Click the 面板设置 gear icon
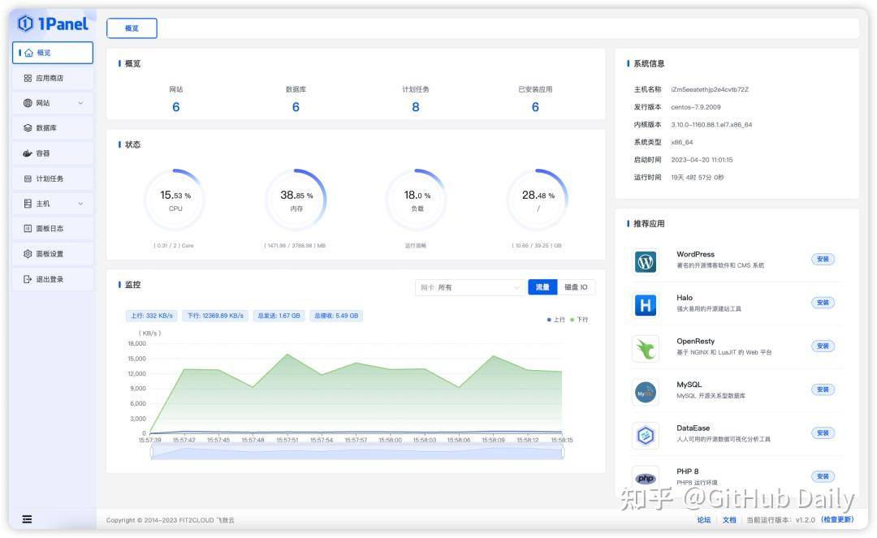877x538 pixels. pyautogui.click(x=28, y=254)
